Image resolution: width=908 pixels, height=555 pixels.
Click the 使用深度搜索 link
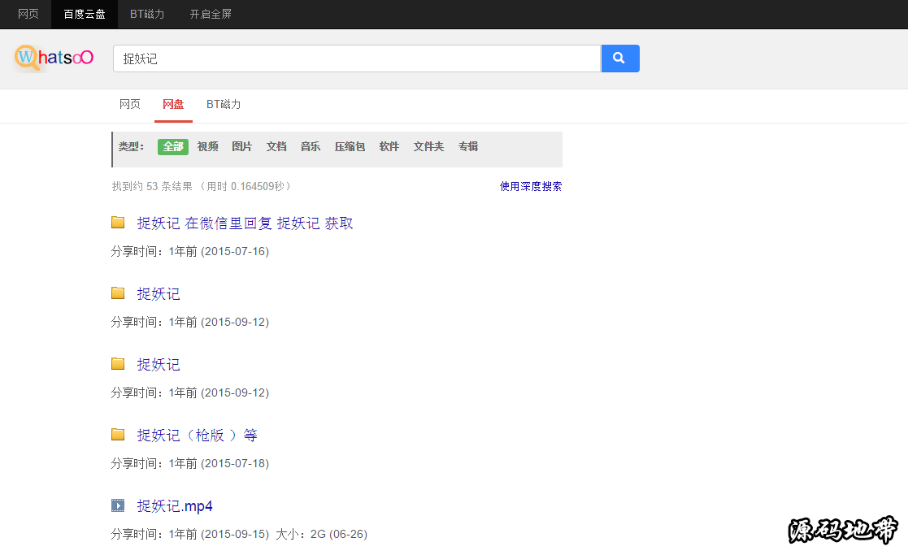(530, 186)
